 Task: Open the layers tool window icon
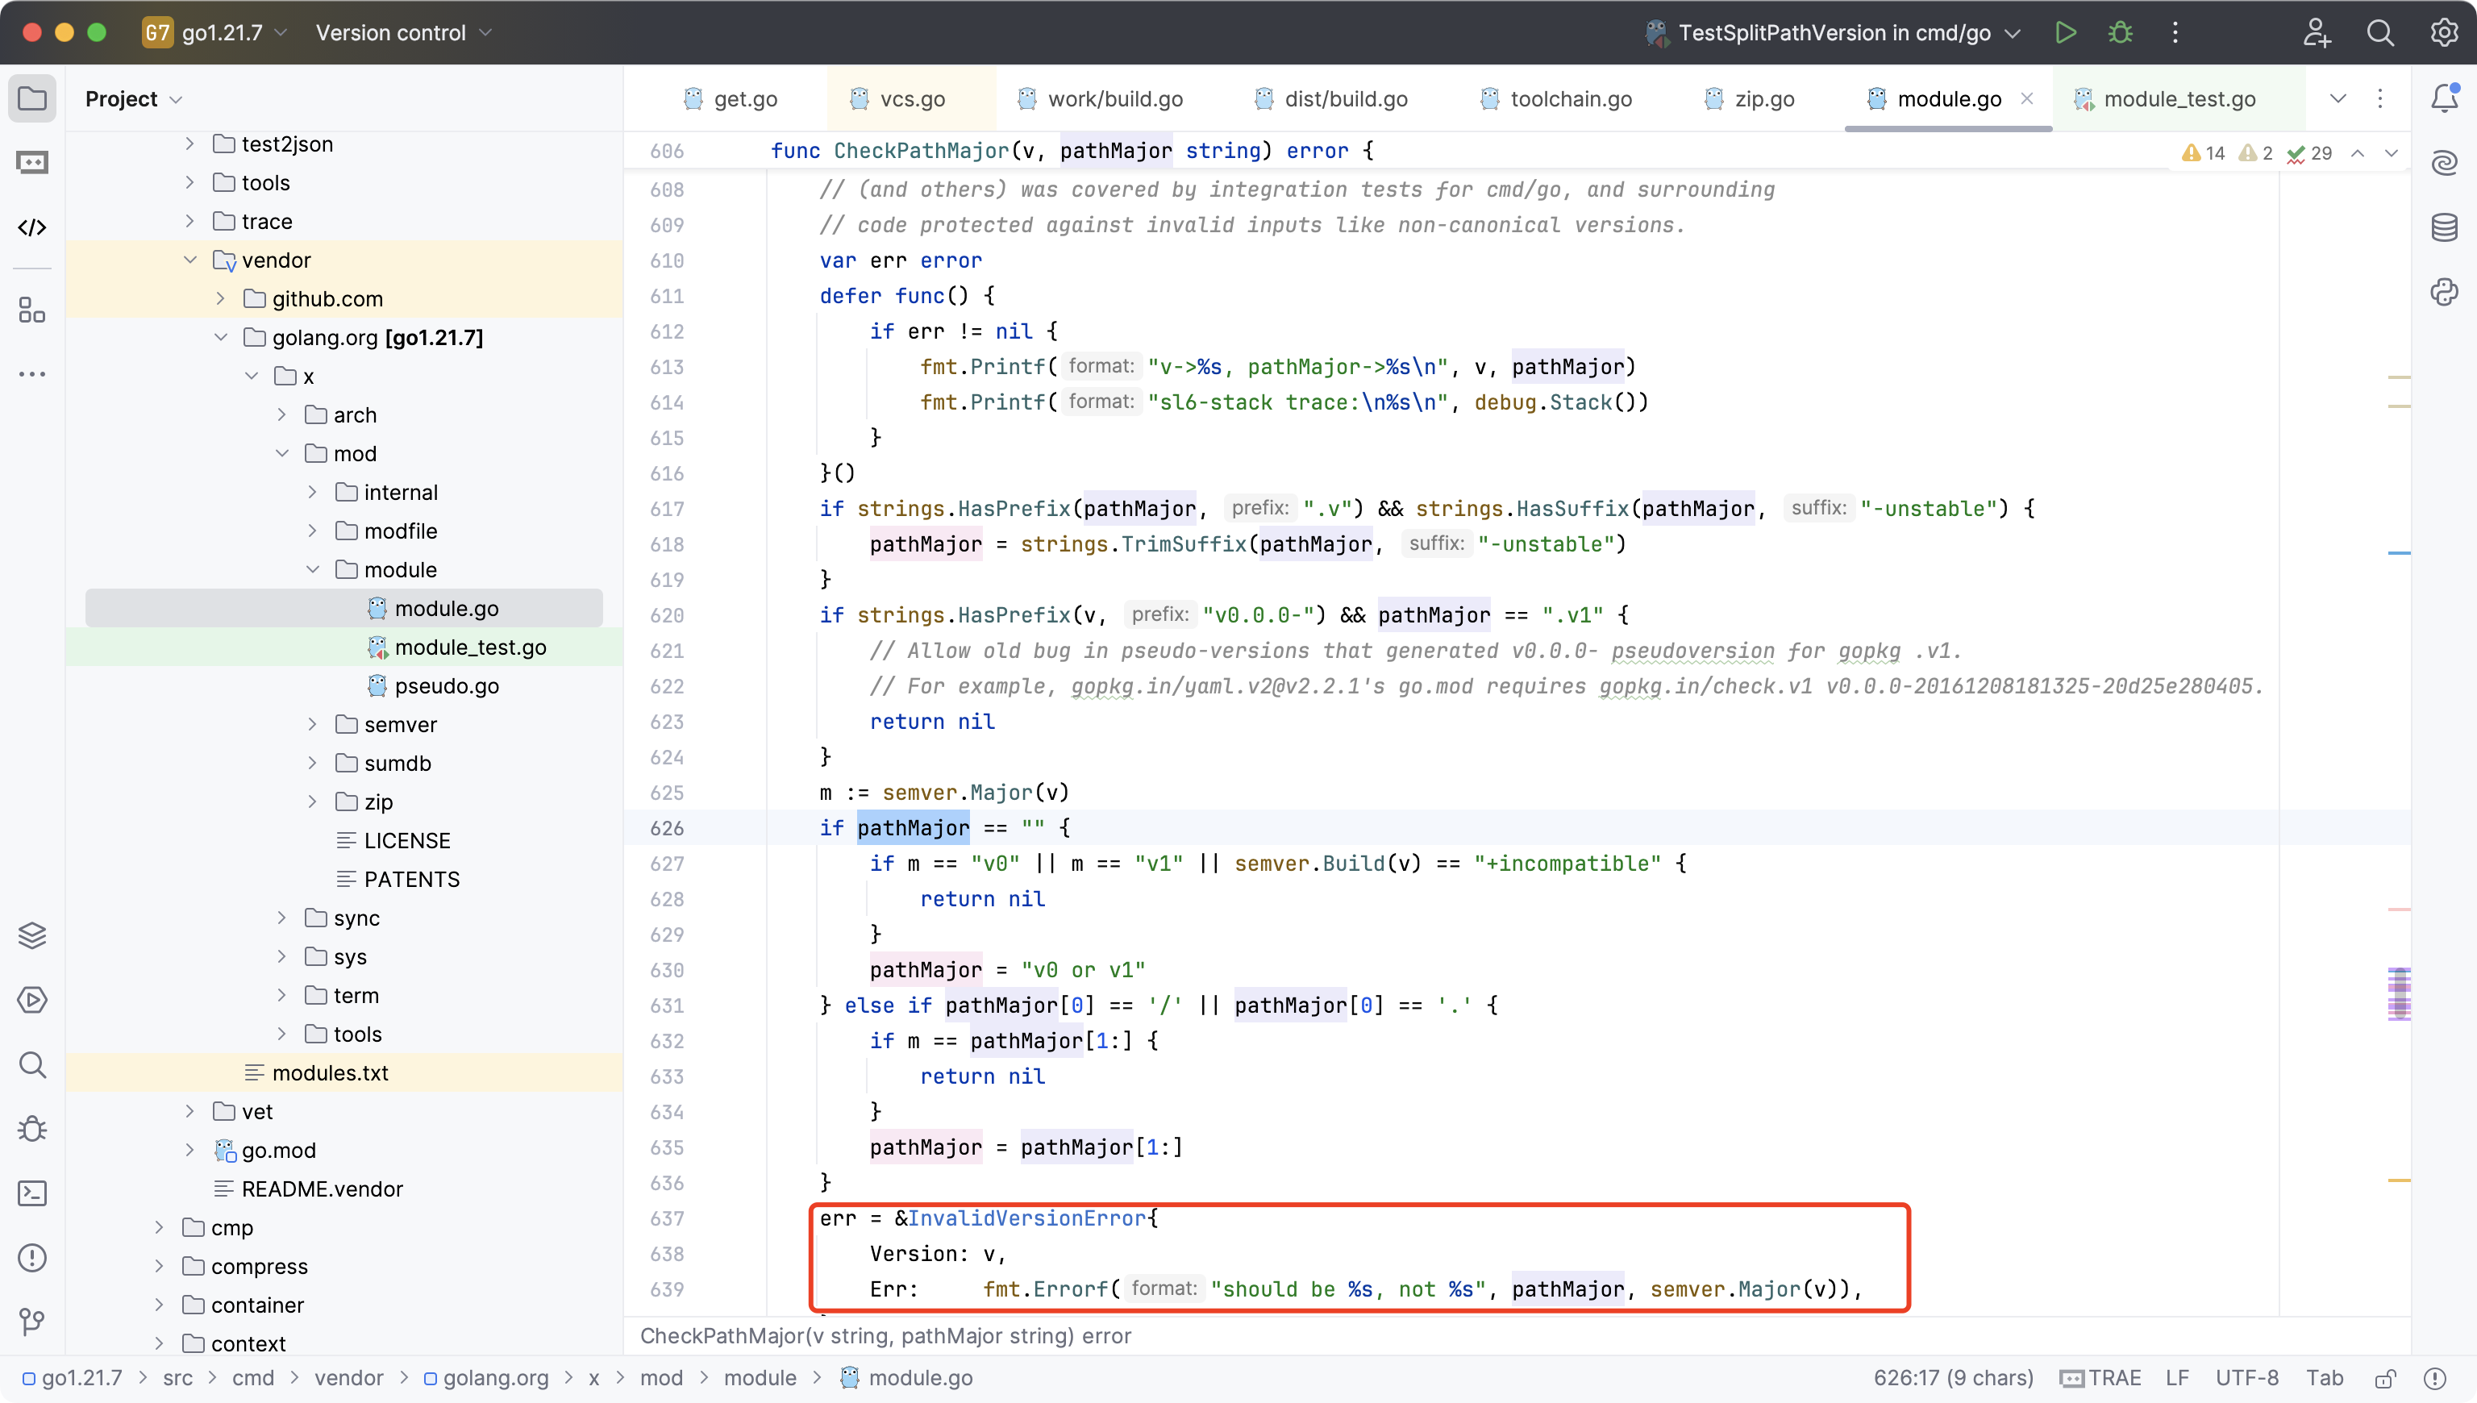point(31,935)
